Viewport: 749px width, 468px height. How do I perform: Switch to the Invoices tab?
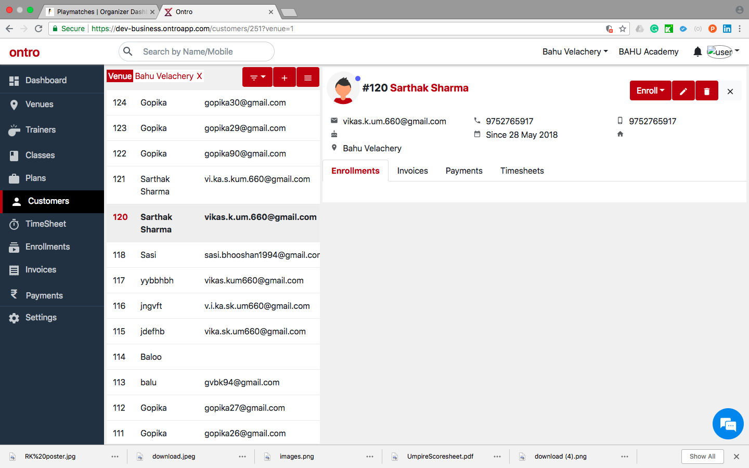pos(412,171)
